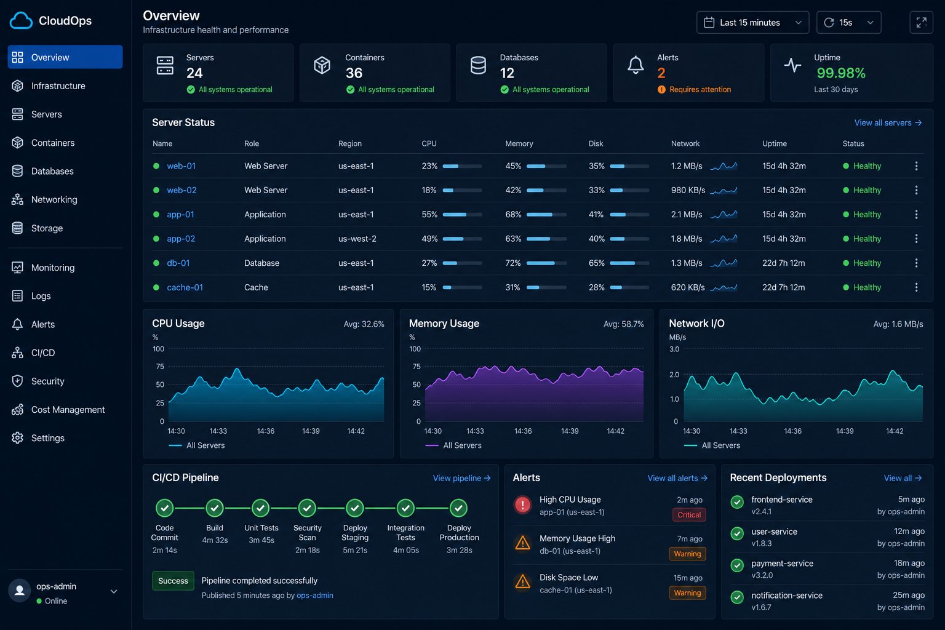Open row actions menu for web-01
Image resolution: width=945 pixels, height=630 pixels.
click(916, 166)
